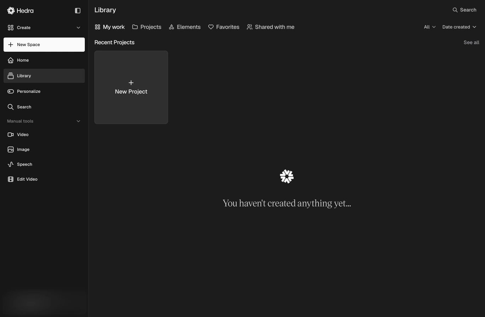485x317 pixels.
Task: Click the plus icon on New Space
Action: (x=11, y=45)
